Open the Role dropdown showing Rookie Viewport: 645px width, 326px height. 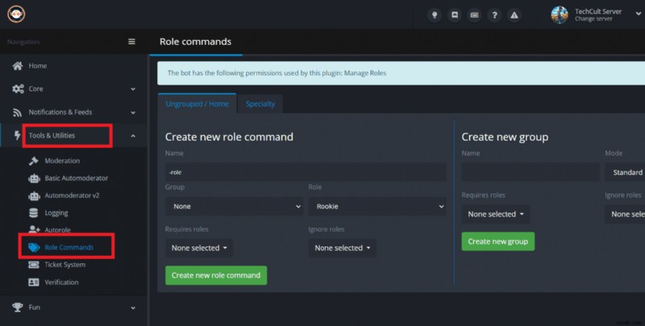click(377, 206)
